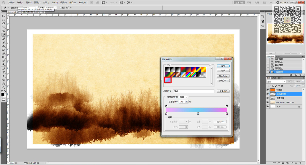Image resolution: width=306 pixels, height=165 pixels.
Task: Click the lock transparent pixels icon
Action: (x=273, y=86)
